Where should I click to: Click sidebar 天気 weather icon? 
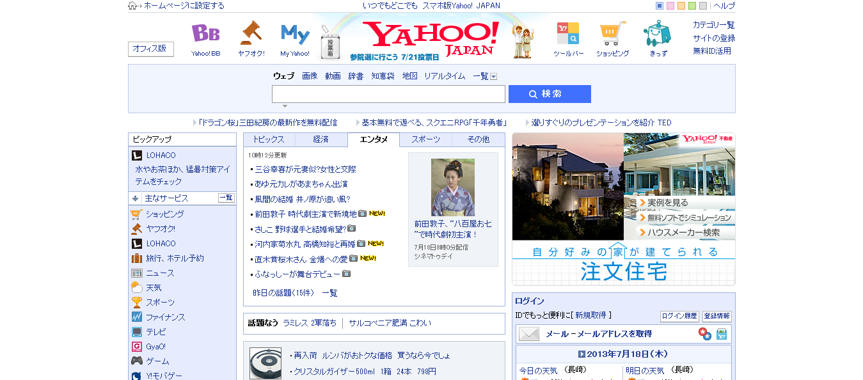pyautogui.click(x=136, y=288)
